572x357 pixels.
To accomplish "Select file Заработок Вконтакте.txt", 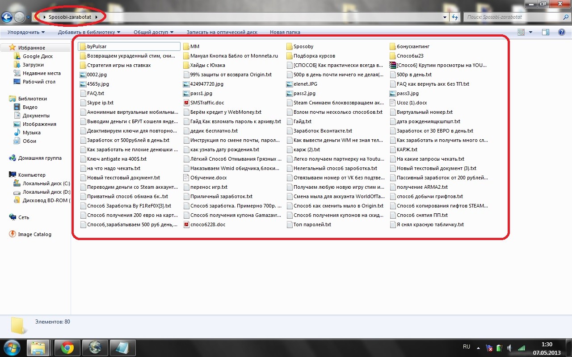I will coord(320,131).
